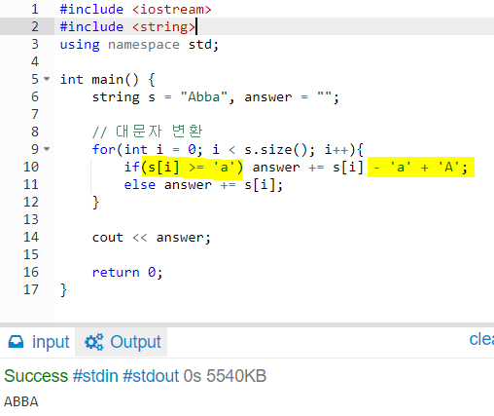
Task: Switch to the Output tab
Action: point(122,342)
